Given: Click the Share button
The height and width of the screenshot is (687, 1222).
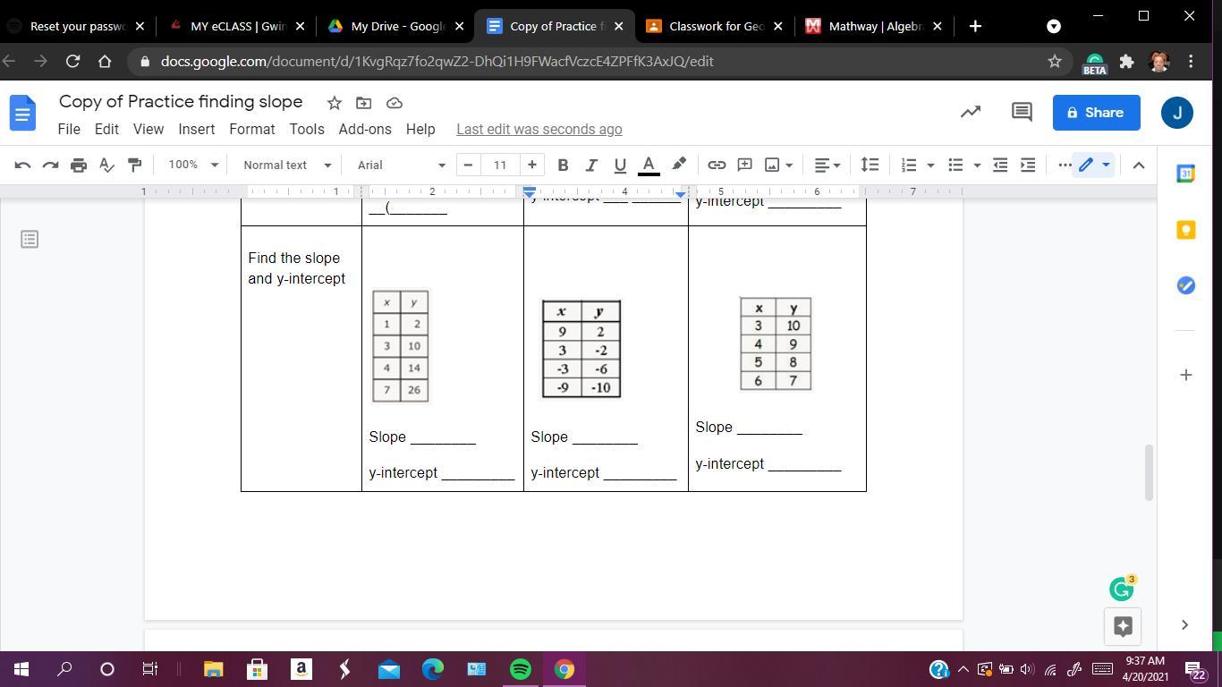Looking at the screenshot, I should 1096,113.
